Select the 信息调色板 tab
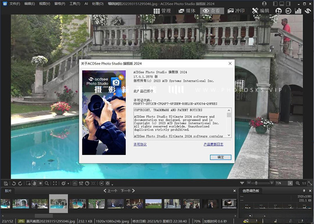 pos(251,191)
